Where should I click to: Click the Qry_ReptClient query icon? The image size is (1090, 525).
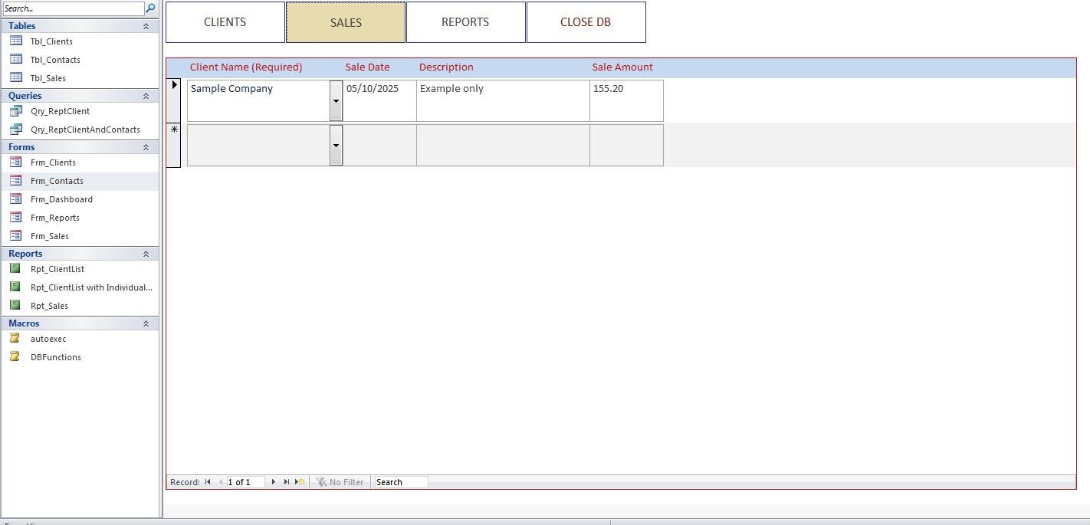tap(15, 111)
